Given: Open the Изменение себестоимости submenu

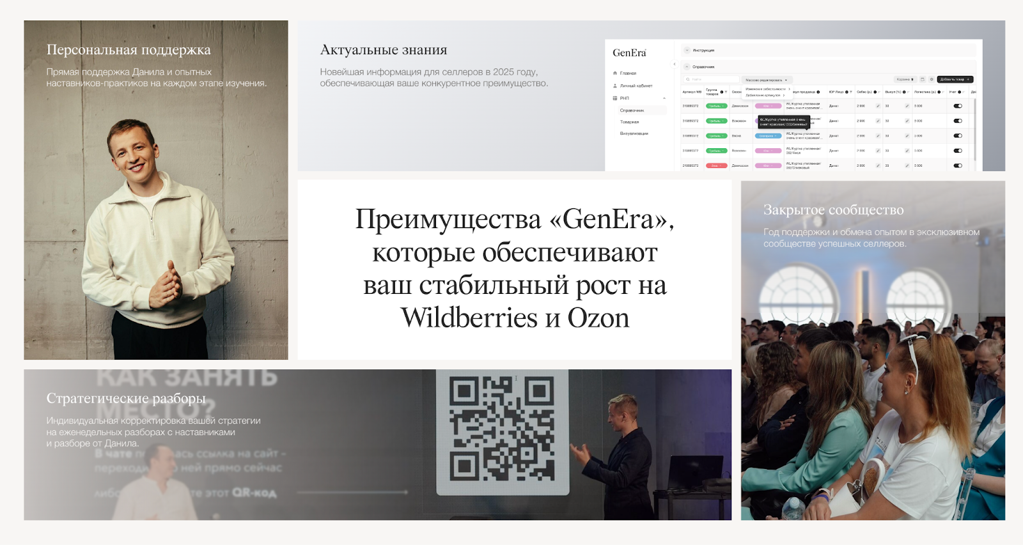Looking at the screenshot, I should (x=768, y=89).
